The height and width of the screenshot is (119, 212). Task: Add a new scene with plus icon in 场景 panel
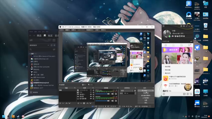point(60,103)
